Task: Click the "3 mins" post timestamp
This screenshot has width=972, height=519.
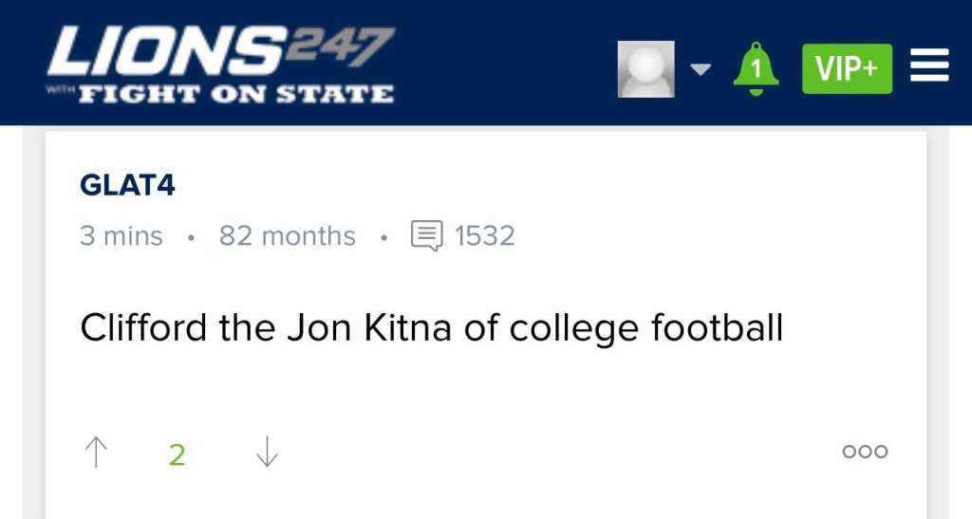Action: [x=121, y=236]
